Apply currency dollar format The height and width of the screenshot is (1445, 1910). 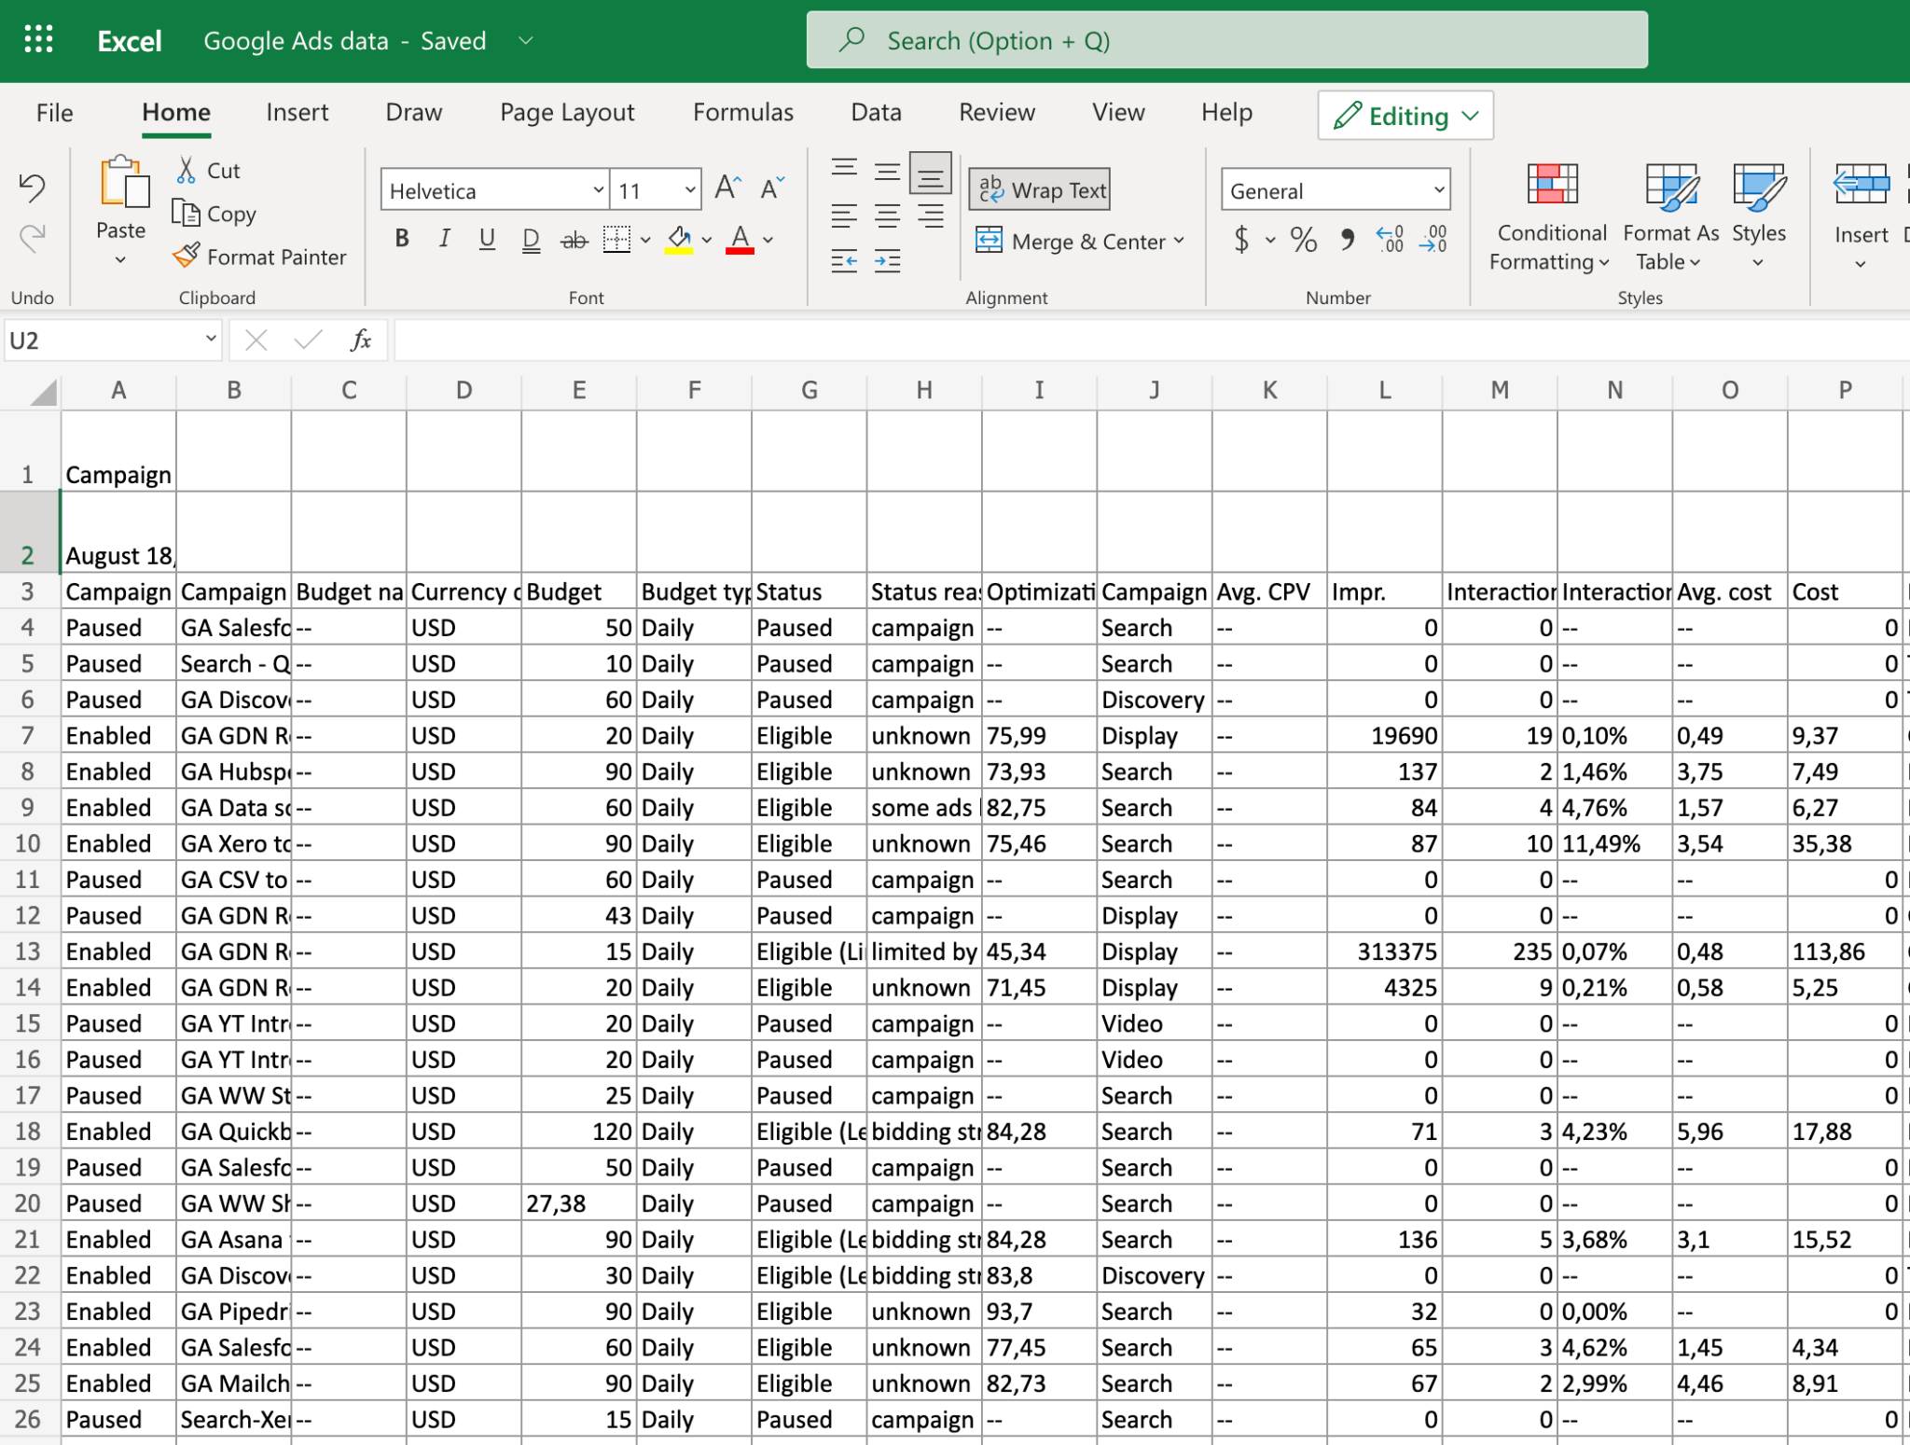1241,240
